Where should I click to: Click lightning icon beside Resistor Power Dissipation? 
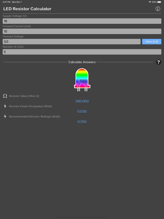[5, 106]
